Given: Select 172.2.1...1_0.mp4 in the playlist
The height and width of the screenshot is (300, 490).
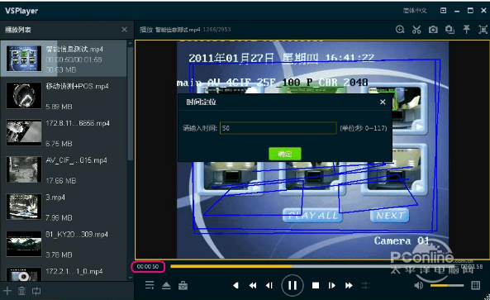Looking at the screenshot, I should (64, 273).
